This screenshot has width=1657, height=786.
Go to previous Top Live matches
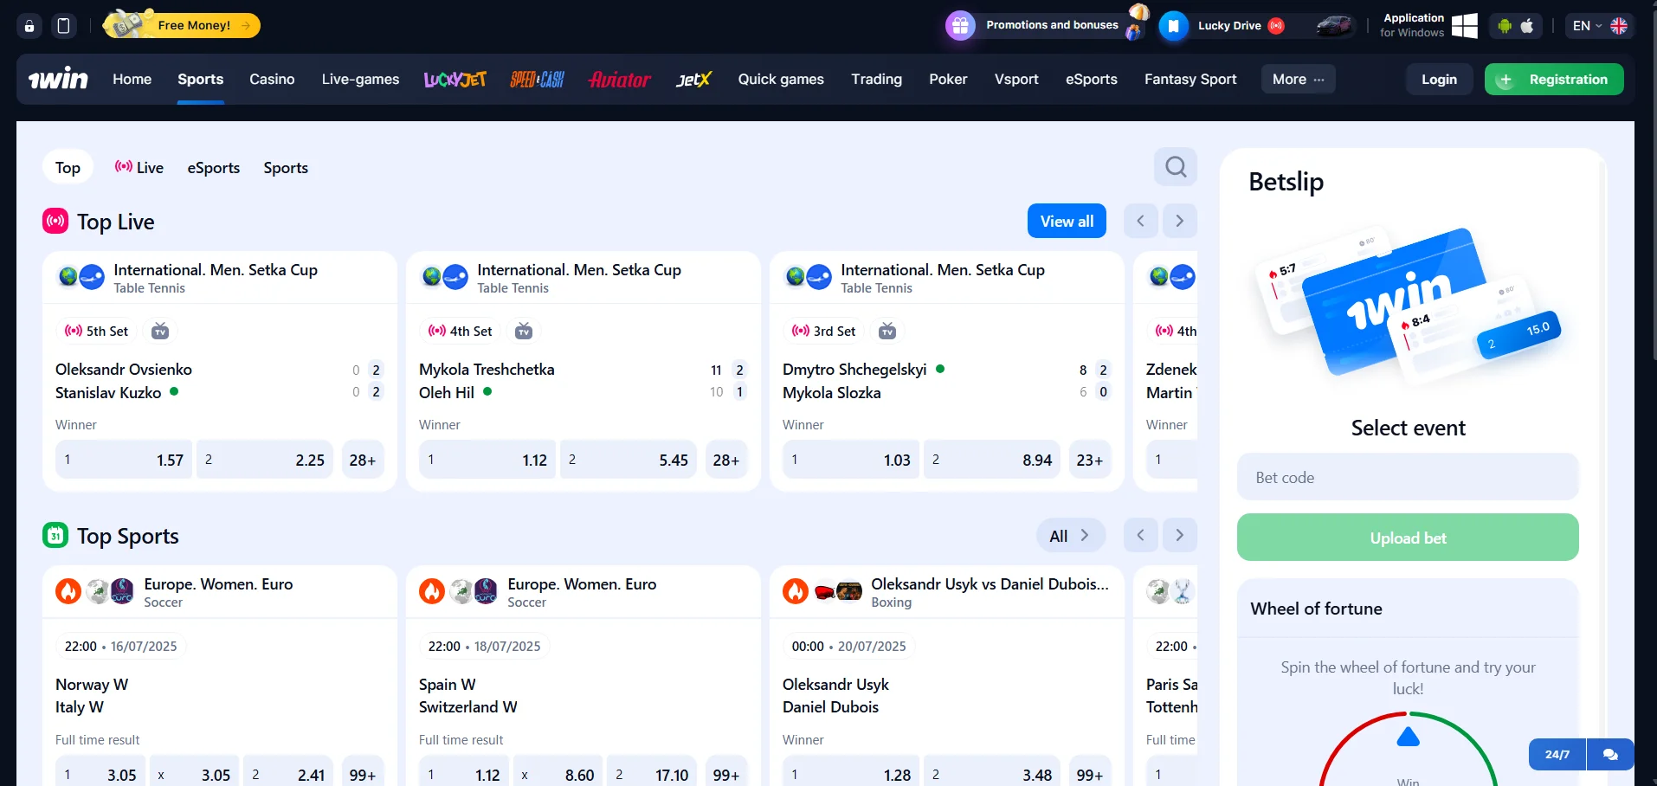[x=1140, y=221]
